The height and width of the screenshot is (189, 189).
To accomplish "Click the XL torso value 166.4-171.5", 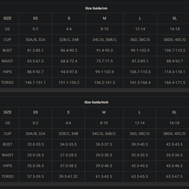I will [x=175, y=82].
